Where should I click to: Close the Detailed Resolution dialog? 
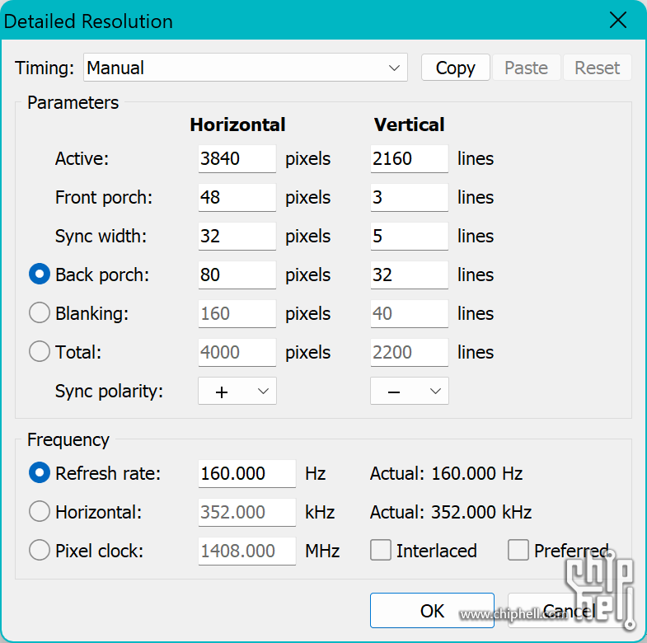click(617, 21)
